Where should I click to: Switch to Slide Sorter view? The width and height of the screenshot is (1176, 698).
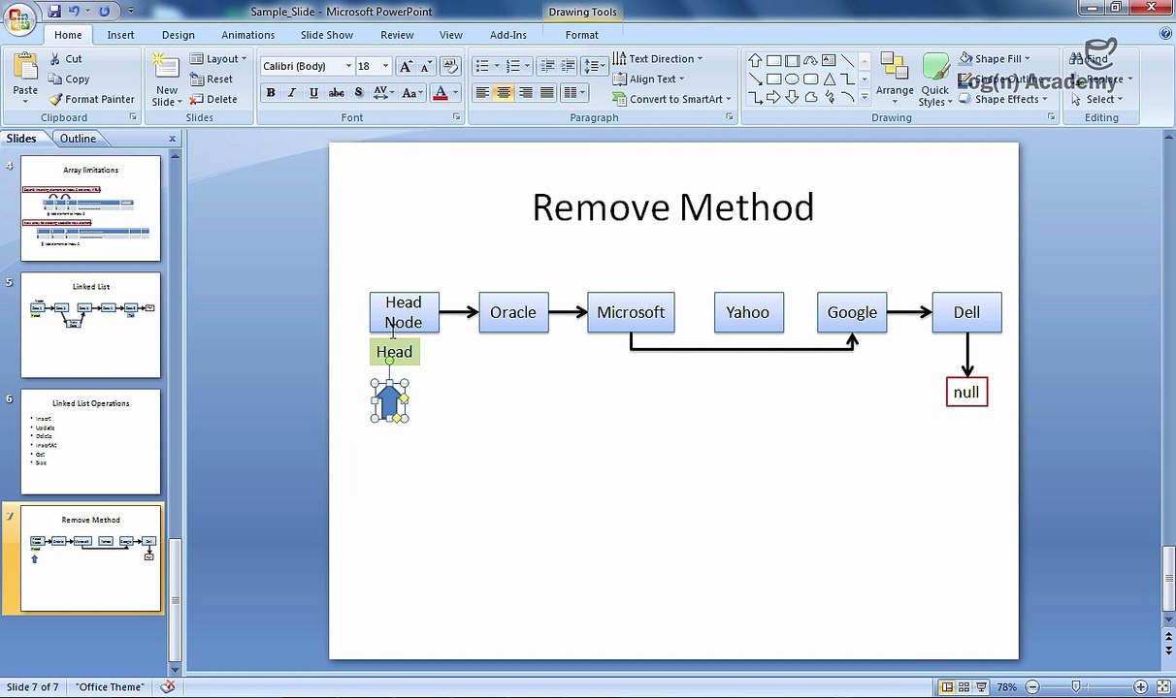point(964,687)
